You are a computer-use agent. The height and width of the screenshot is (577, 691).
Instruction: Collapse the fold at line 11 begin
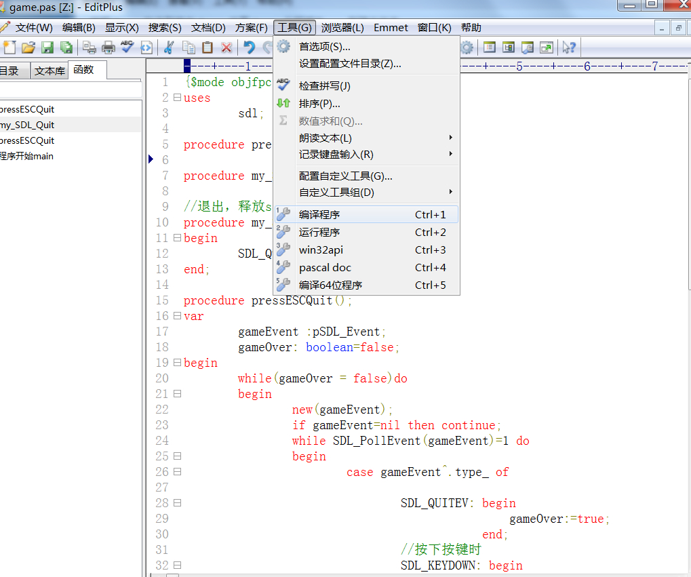point(177,238)
